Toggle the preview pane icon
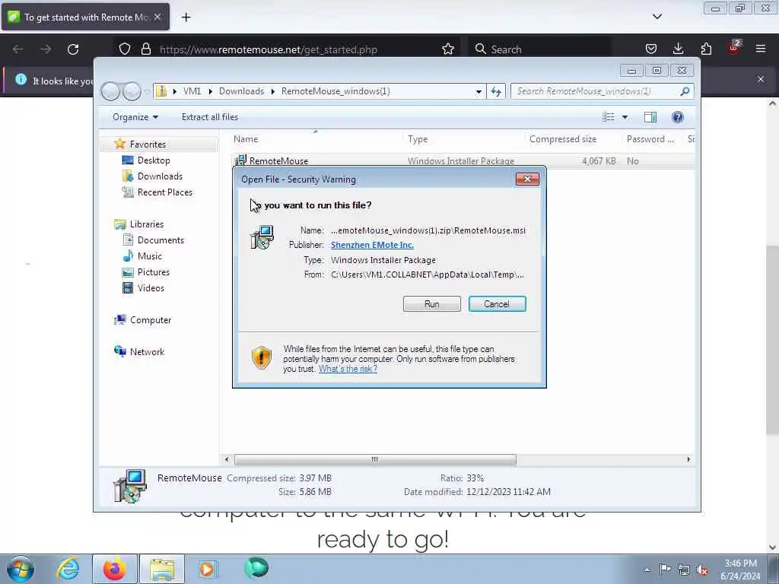Viewport: 779px width, 584px height. 650,117
